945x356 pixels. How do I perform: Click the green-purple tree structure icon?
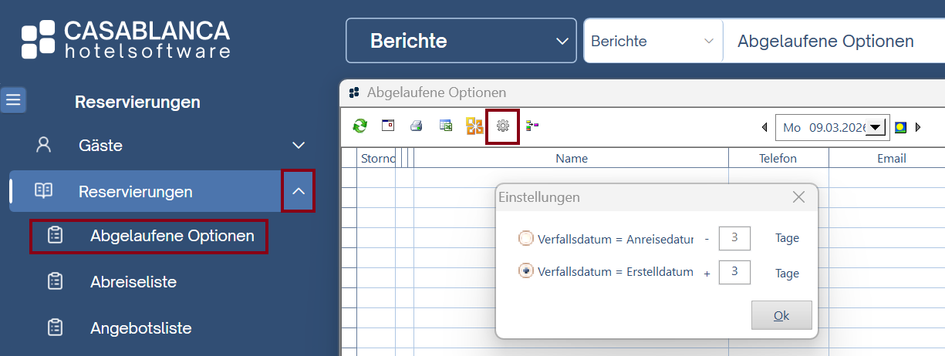[532, 126]
